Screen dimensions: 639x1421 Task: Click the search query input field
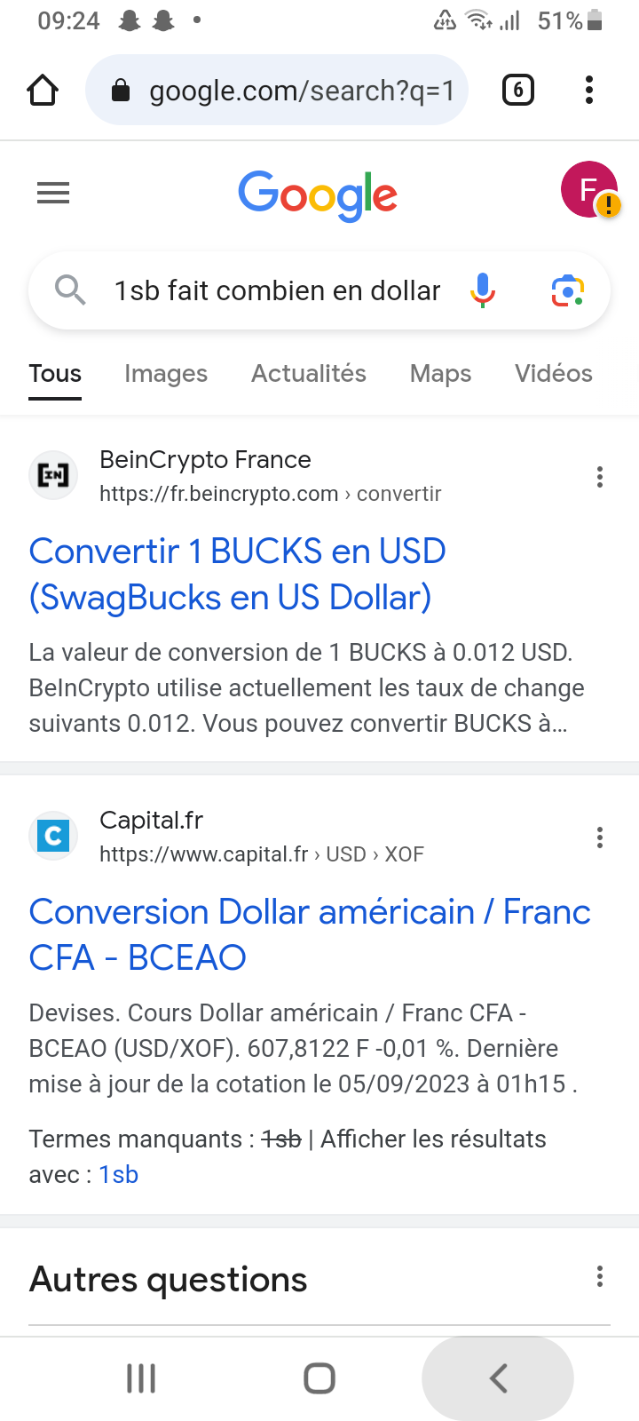coord(277,290)
